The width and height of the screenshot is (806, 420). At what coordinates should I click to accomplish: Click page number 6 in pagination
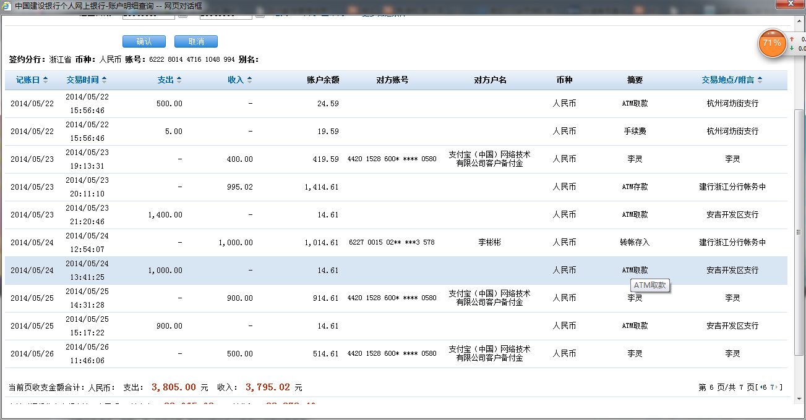(x=766, y=387)
